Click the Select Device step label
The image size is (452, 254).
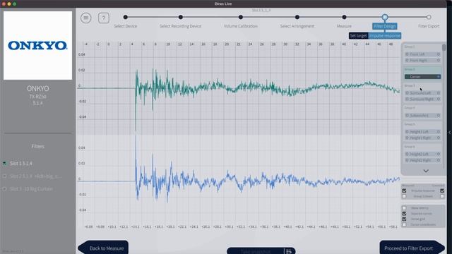126,26
